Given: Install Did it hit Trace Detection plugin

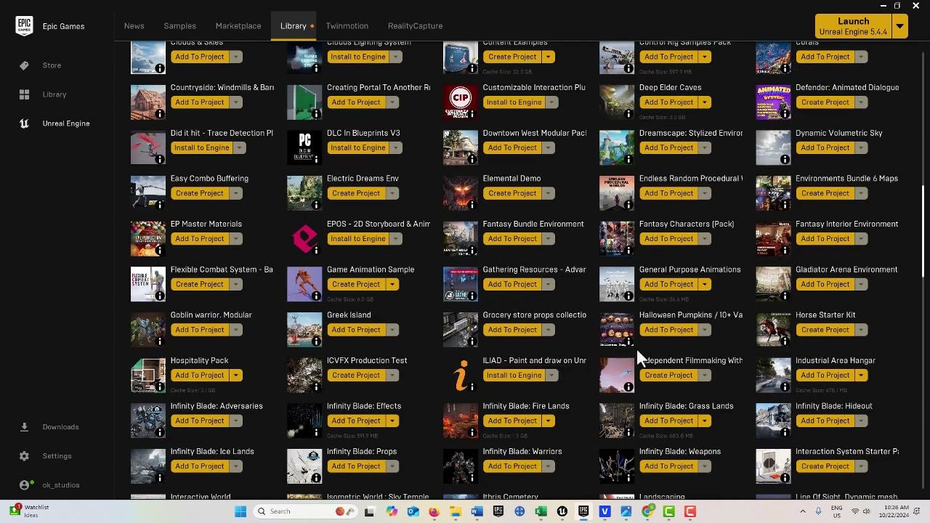Looking at the screenshot, I should pos(202,147).
